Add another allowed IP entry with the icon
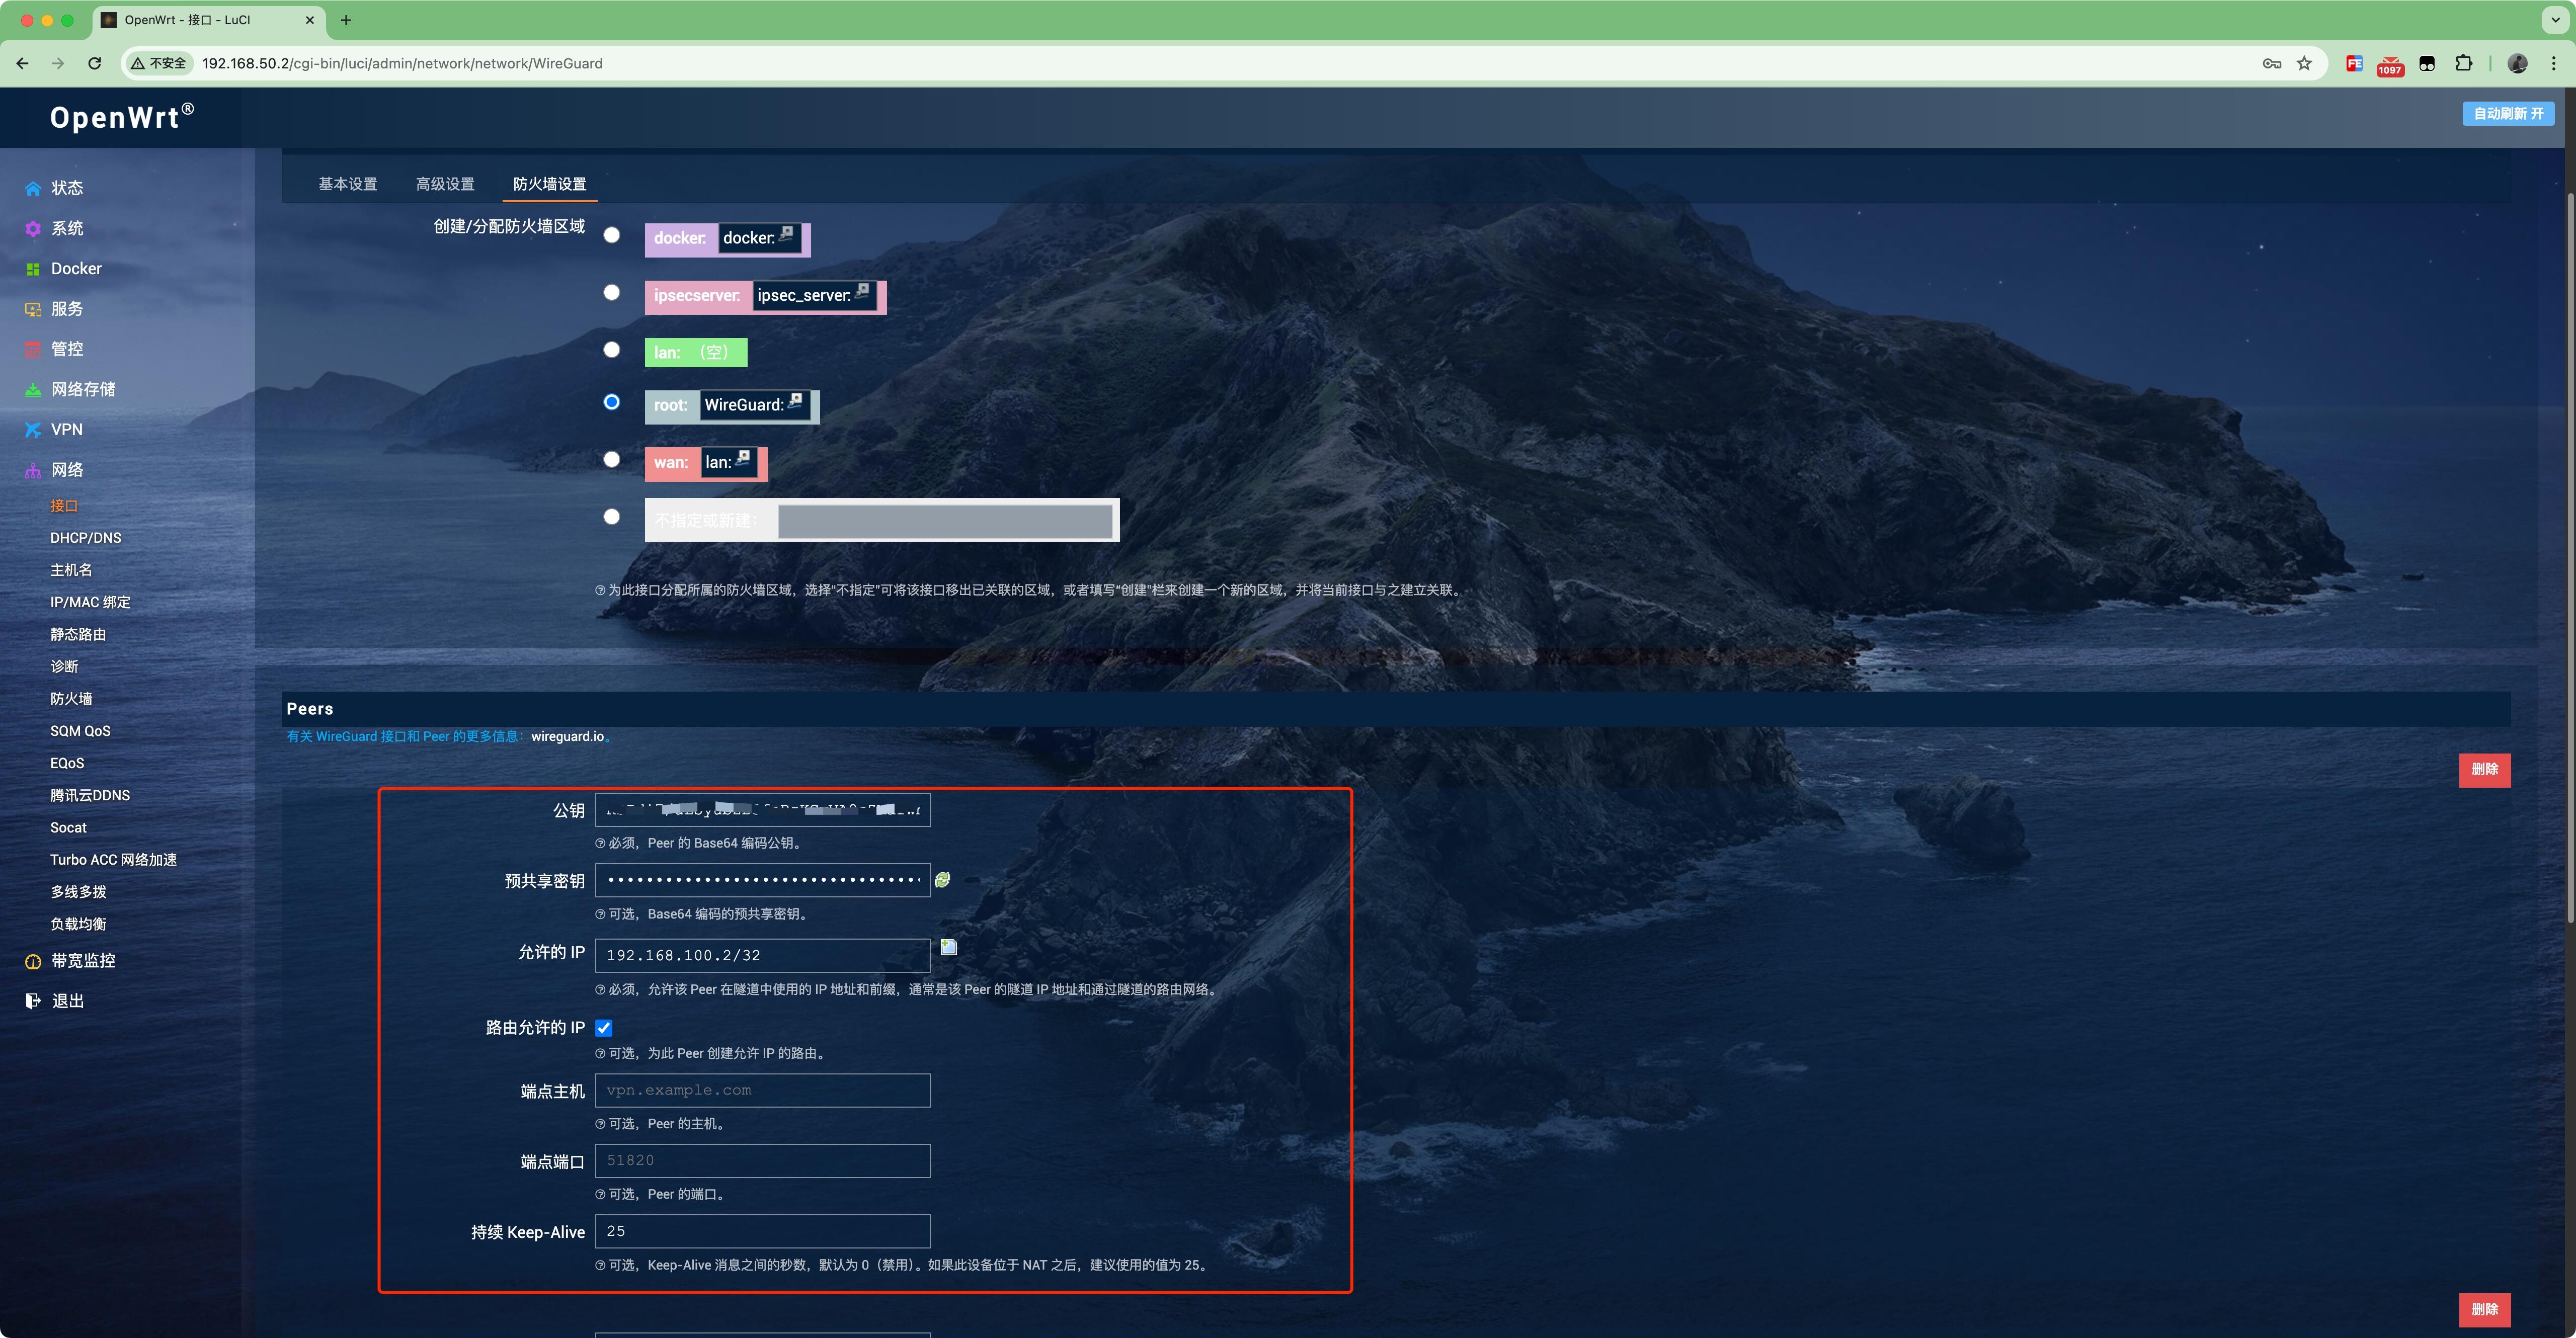The width and height of the screenshot is (2576, 1338). 948,947
